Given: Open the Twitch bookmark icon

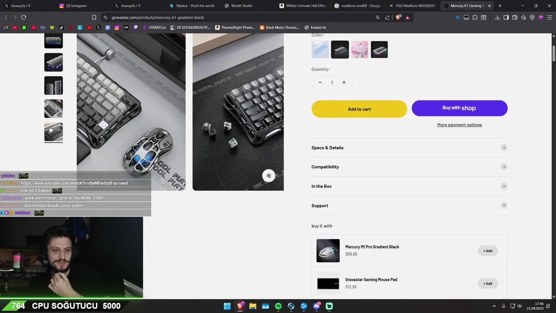Looking at the screenshot, I should click(136, 27).
